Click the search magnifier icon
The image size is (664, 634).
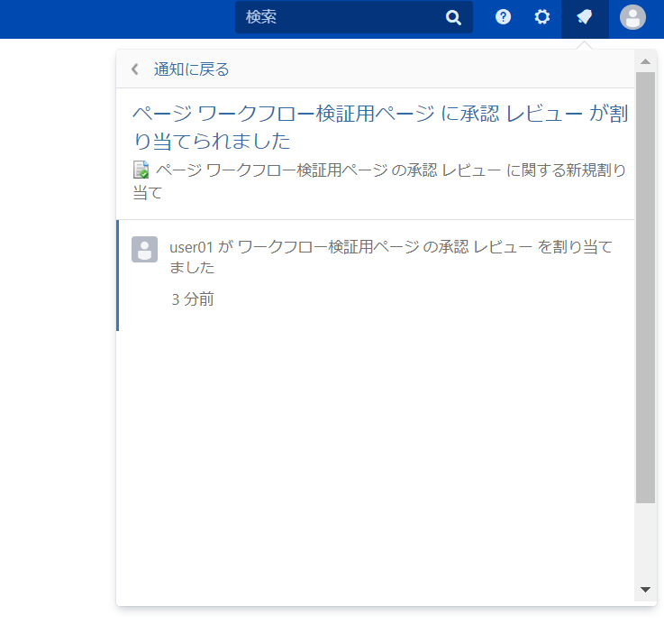[452, 17]
